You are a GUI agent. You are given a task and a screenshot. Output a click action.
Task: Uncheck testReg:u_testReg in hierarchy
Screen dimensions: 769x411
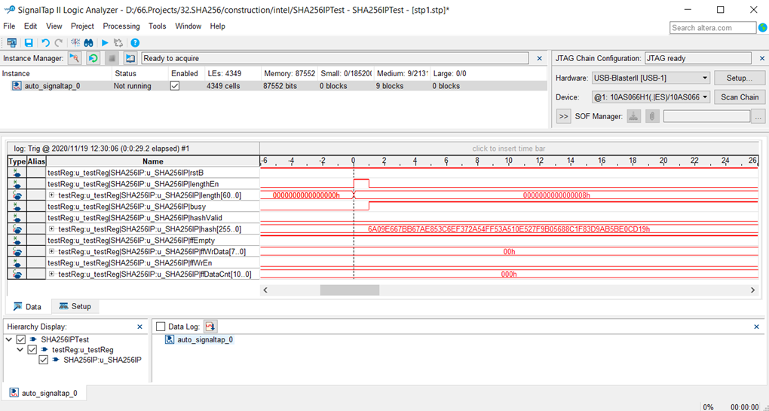click(x=32, y=350)
